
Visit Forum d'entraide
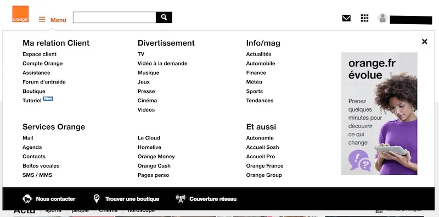(x=44, y=82)
